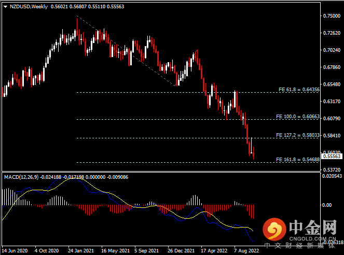Click the 26 Dec 2021 date label

click(181, 251)
